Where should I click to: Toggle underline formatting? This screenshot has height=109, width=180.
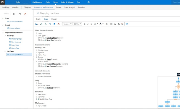coord(91,24)
